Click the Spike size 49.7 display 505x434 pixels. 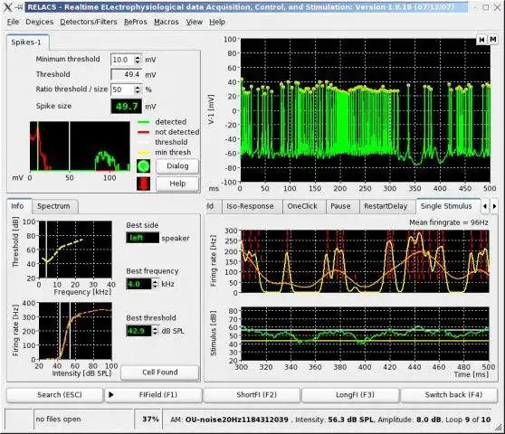click(x=127, y=107)
